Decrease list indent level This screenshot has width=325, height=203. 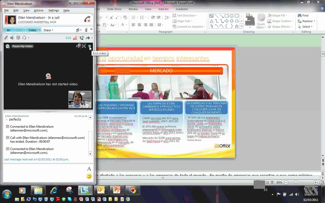[153, 17]
